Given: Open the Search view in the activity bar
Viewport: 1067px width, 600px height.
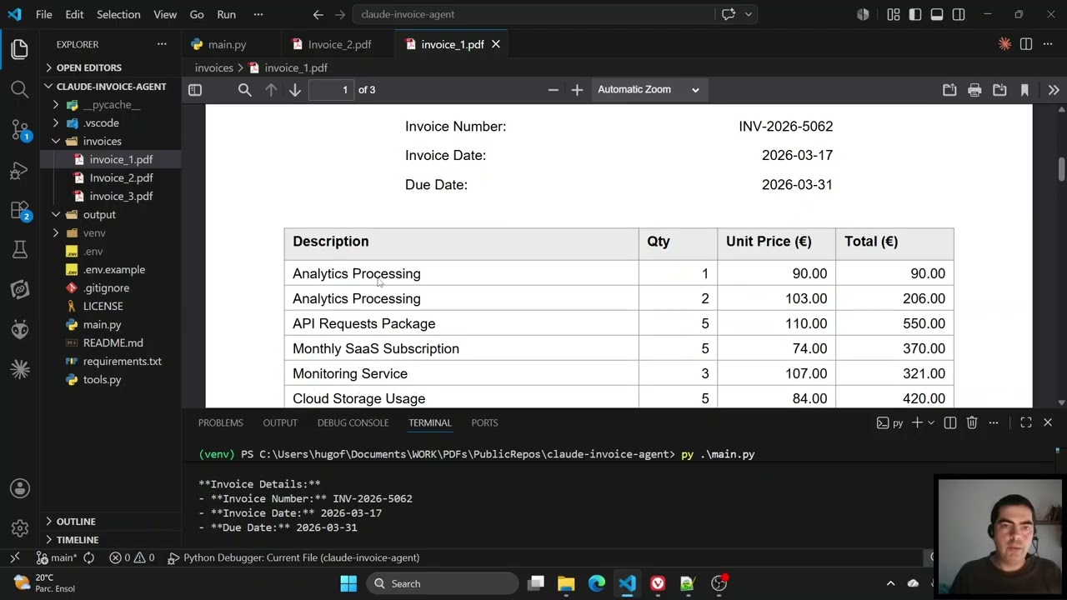Looking at the screenshot, I should 20,89.
